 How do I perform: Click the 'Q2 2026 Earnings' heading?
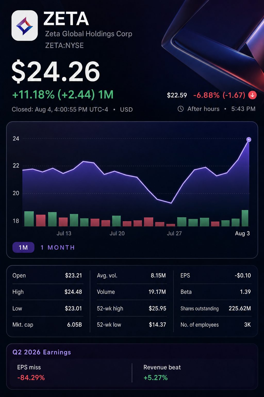click(42, 352)
